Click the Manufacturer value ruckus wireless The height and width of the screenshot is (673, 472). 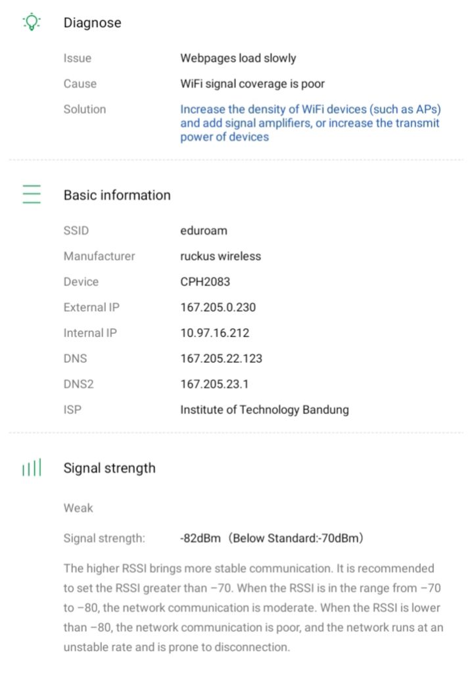click(x=220, y=256)
